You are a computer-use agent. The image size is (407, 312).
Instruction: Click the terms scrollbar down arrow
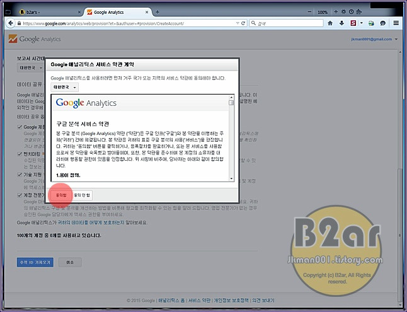tap(231, 178)
